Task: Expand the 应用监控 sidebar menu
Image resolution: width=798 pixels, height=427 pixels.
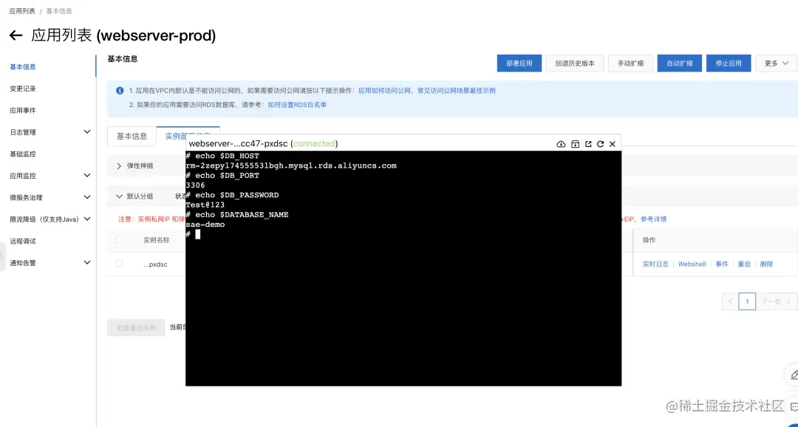Action: click(x=87, y=176)
